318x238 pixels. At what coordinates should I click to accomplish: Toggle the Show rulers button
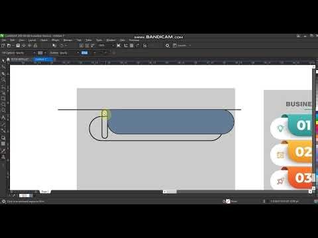click(x=126, y=46)
